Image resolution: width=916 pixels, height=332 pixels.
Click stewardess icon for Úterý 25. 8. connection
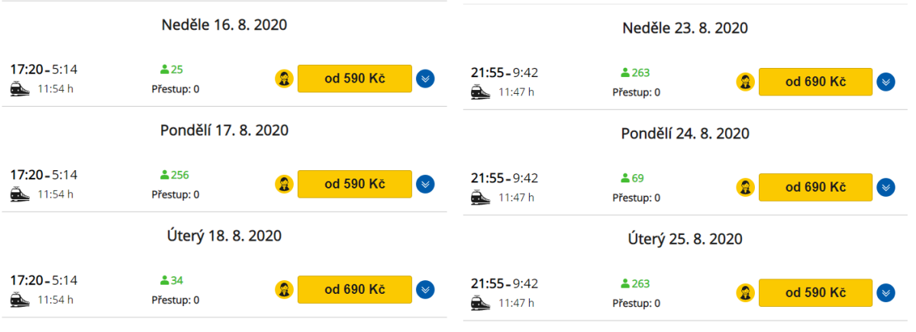tap(746, 293)
